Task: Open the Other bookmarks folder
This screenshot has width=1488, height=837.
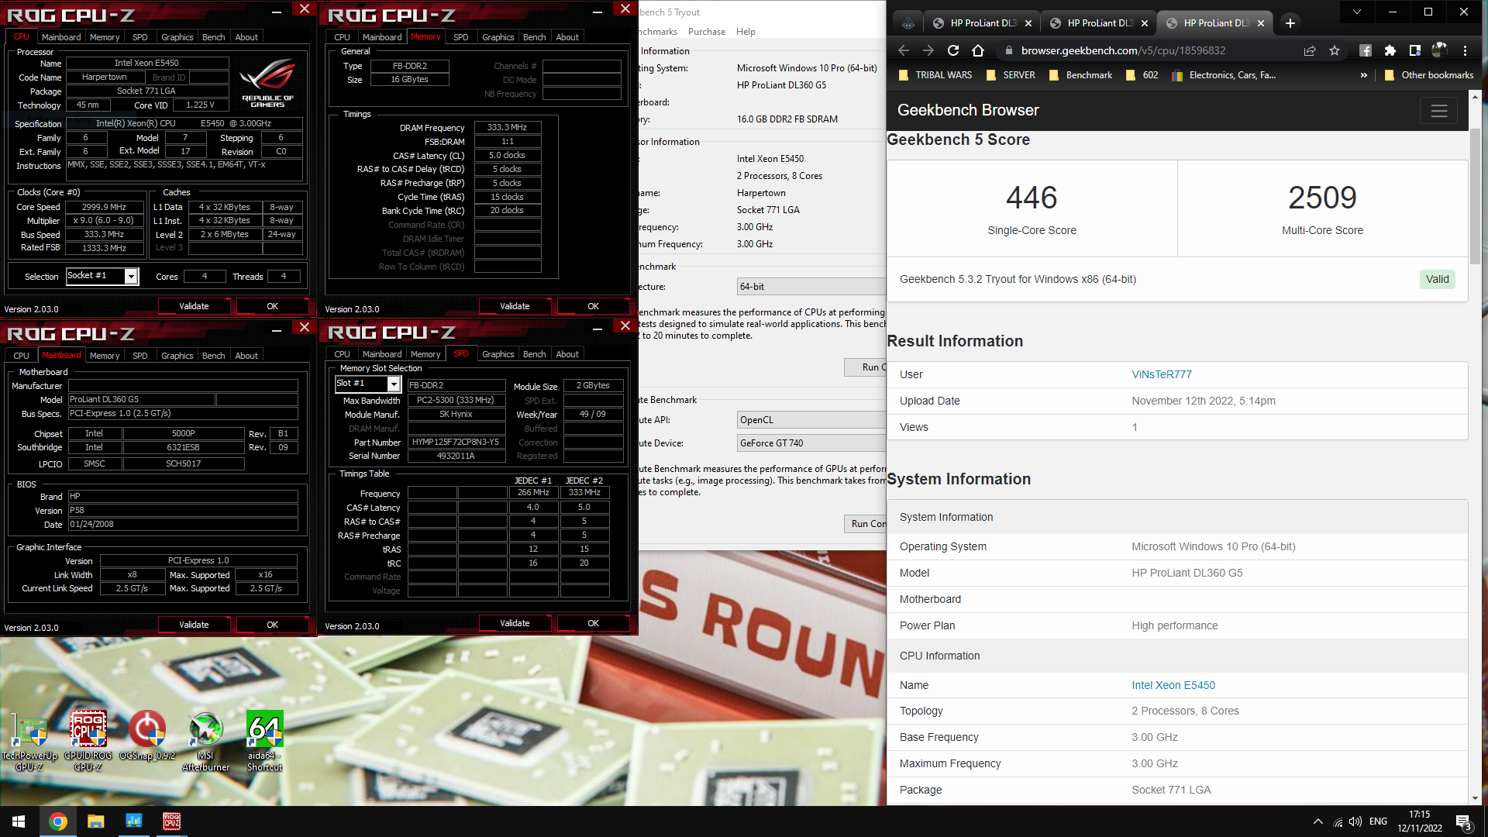Action: point(1428,75)
